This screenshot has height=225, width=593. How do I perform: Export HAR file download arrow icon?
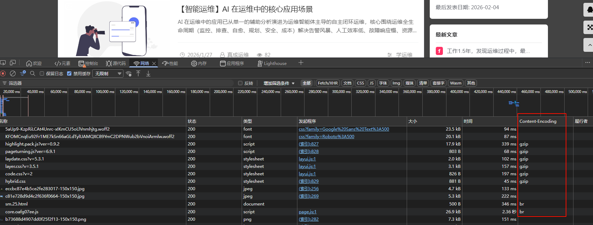point(148,73)
